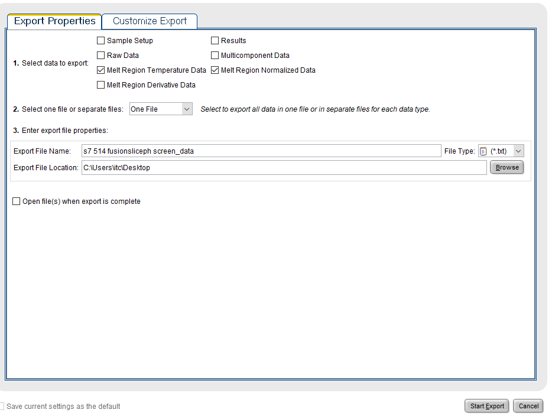Tick Melt Region Derivative Data checkbox
This screenshot has width=552, height=416.
100,85
